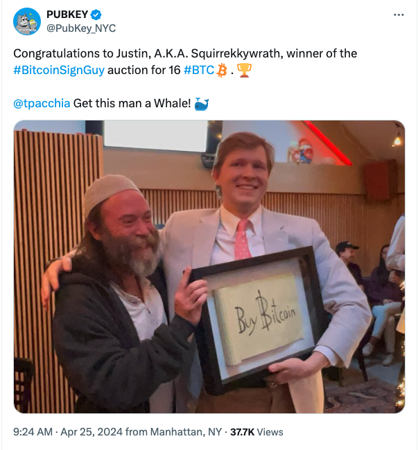Open the three-dot more options menu

coord(399,15)
